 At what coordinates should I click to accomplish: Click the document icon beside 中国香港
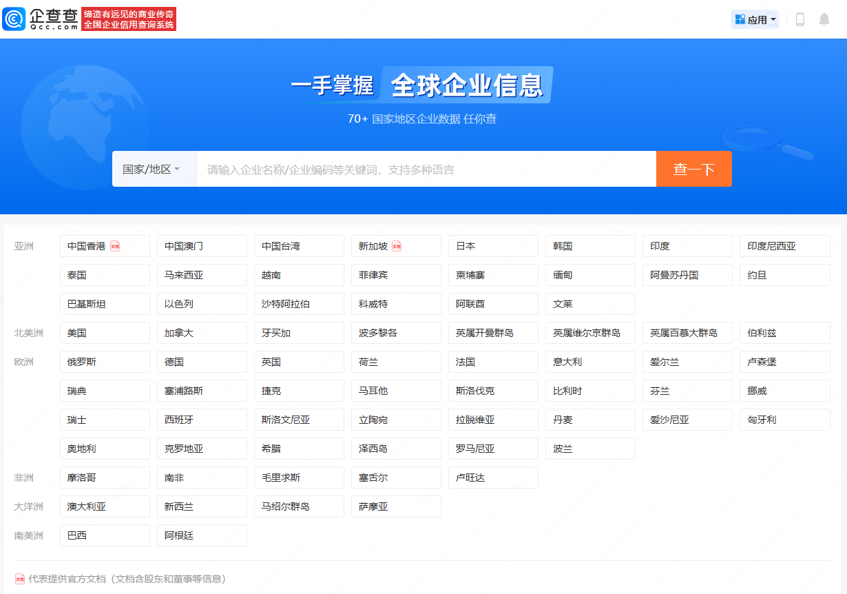tap(115, 246)
